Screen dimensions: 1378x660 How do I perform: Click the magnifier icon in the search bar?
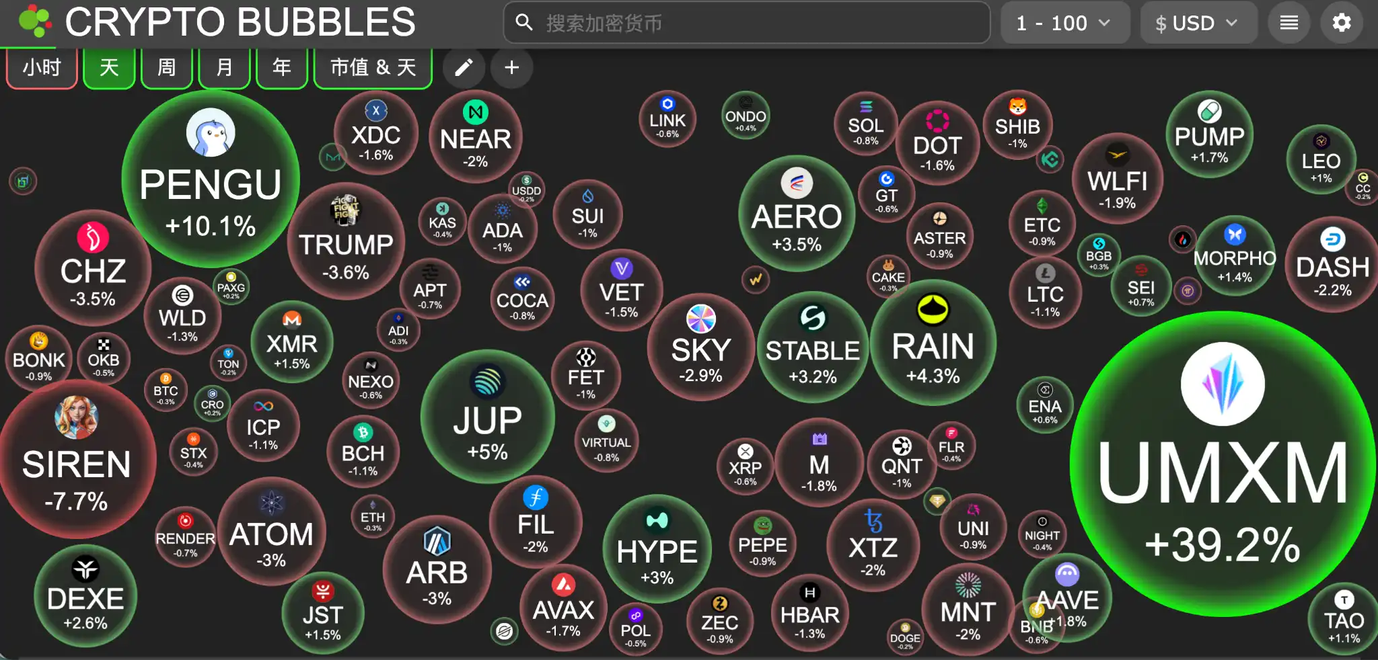(x=524, y=22)
